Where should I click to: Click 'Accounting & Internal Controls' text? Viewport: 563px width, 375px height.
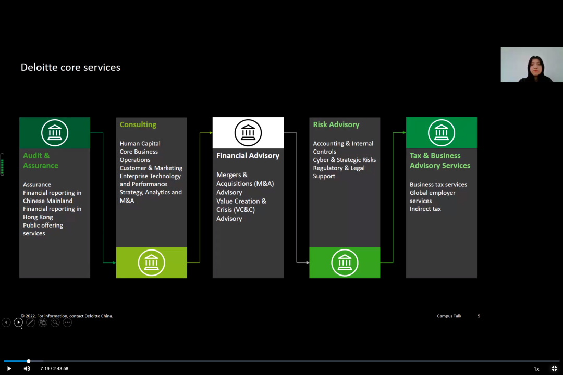(343, 147)
